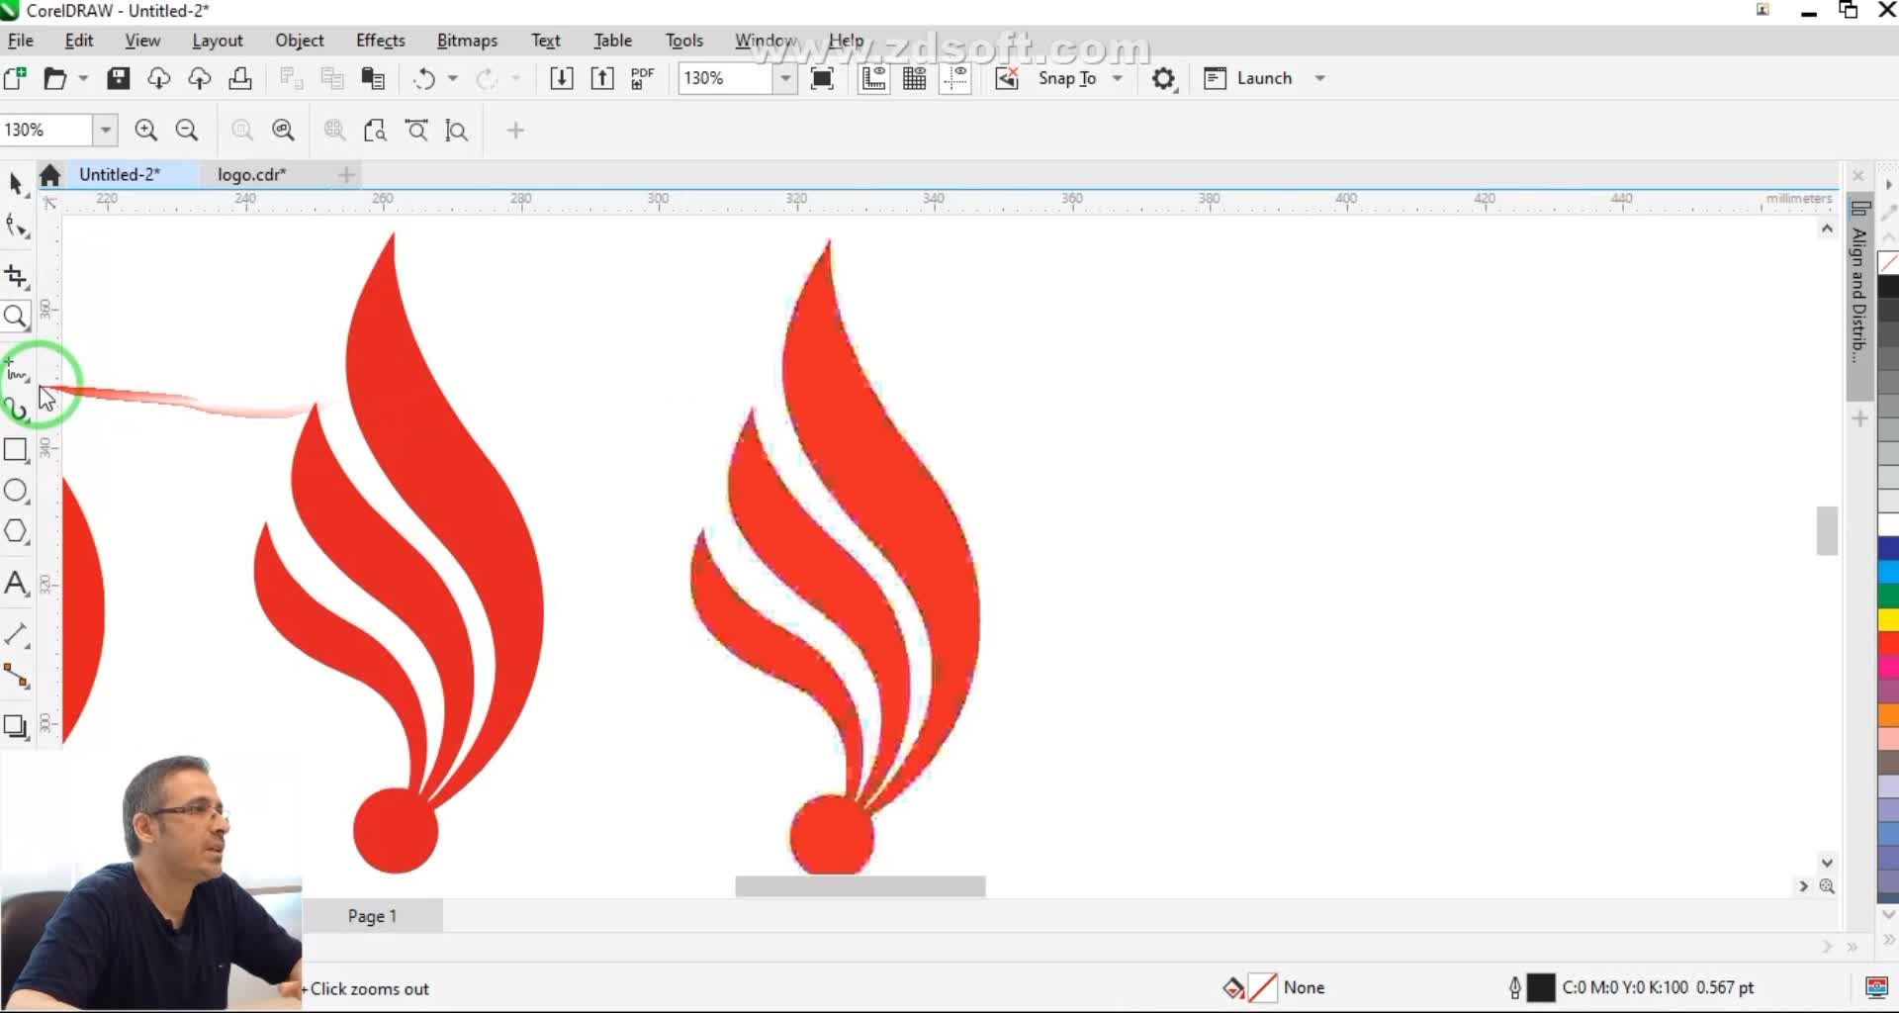Click the Page 1 tab

[372, 916]
